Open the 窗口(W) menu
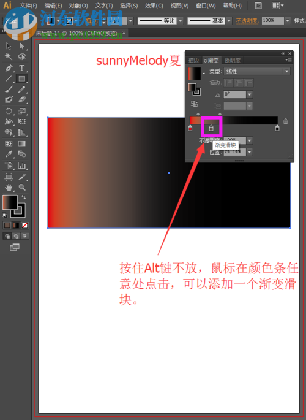The width and height of the screenshot is (306, 420). point(206,6)
